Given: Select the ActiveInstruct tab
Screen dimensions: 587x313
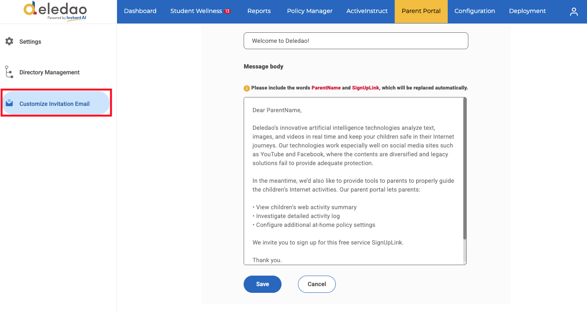Looking at the screenshot, I should [x=367, y=11].
